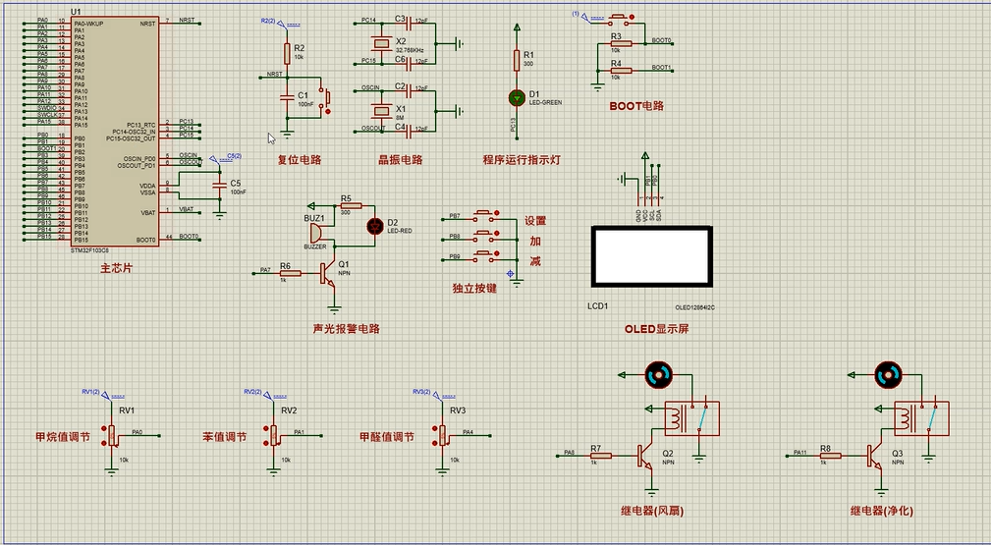Image resolution: width=991 pixels, height=545 pixels.
Task: Toggle the reset switch beside capacitor C1
Action: (x=325, y=99)
